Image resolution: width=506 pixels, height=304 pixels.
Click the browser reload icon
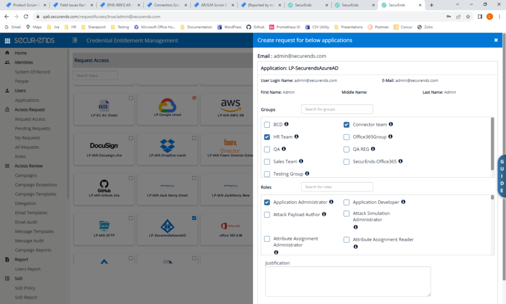coord(26,16)
